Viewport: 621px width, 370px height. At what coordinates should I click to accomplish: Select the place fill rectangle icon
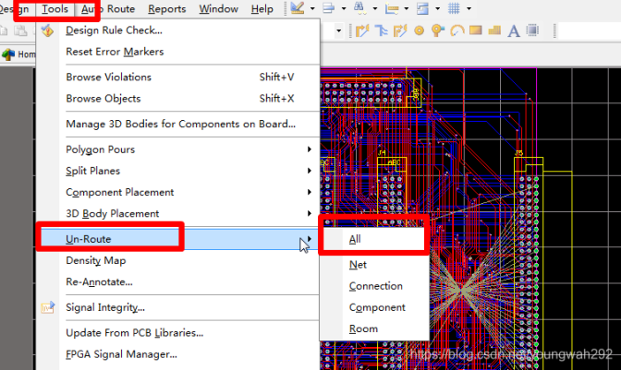point(477,31)
